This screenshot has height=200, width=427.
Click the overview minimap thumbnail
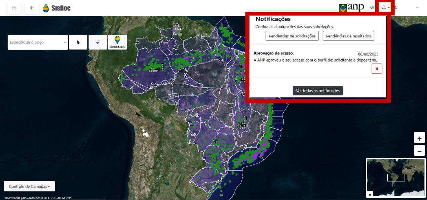tap(396, 177)
